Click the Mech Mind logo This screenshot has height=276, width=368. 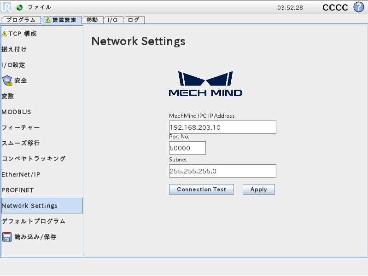coord(205,84)
